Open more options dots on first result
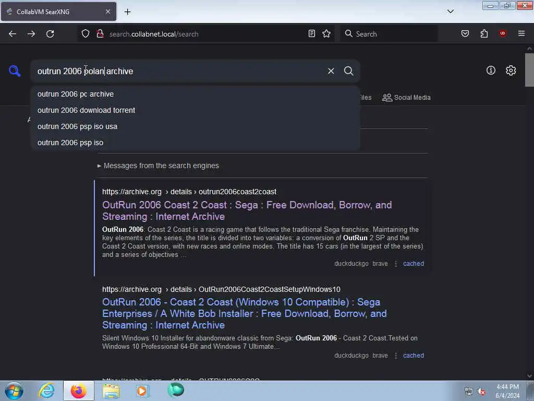Viewport: 534px width, 401px height. (x=396, y=264)
